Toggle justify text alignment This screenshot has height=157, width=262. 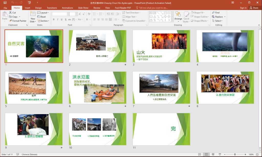106,19
